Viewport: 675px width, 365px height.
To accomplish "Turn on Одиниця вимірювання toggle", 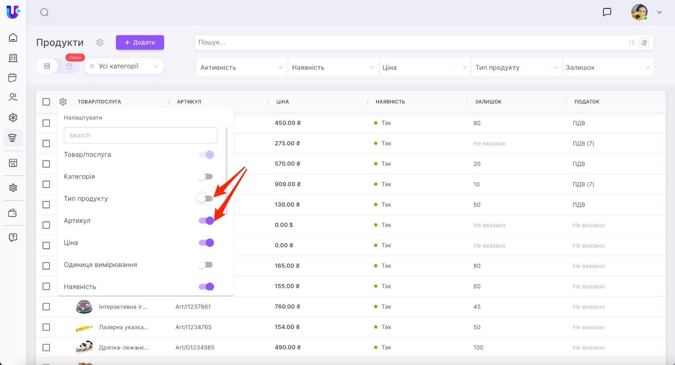I will 206,265.
